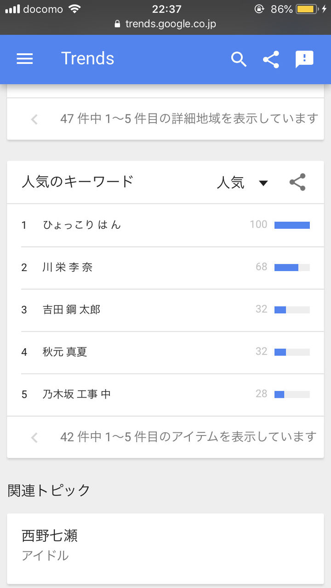
Task: Open the send feedback icon
Action: point(304,59)
